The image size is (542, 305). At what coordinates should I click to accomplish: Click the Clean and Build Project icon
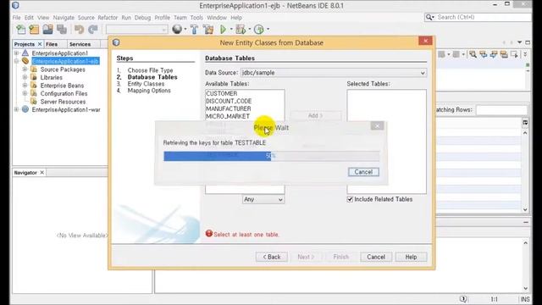[x=208, y=30]
